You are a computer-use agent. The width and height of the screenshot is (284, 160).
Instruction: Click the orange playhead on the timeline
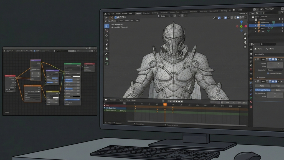coord(165,104)
